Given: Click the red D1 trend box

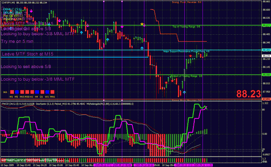Looking at the screenshot, I should 42,92.
